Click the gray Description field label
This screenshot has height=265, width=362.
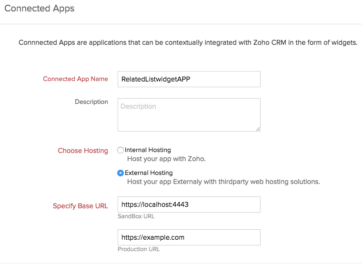click(91, 102)
